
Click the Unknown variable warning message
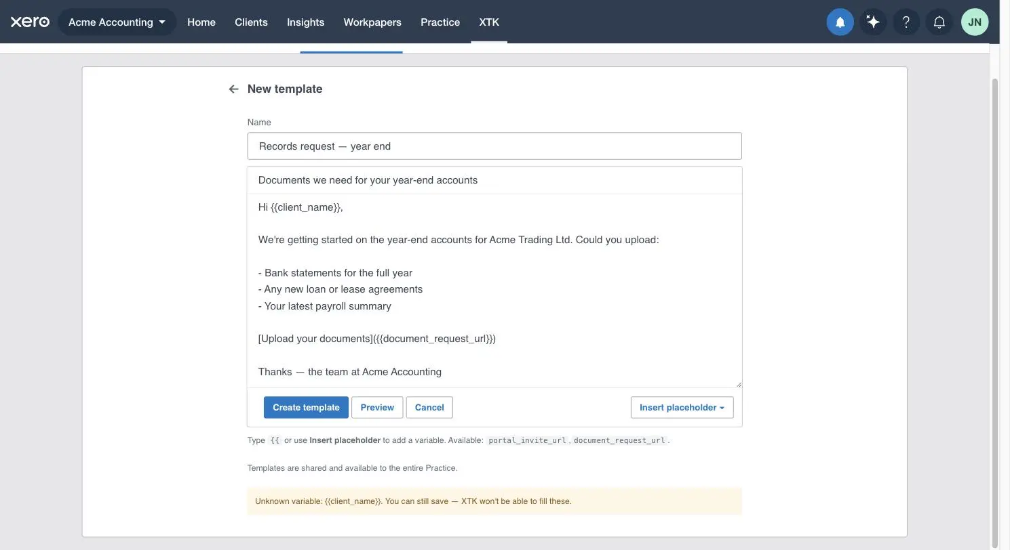(x=494, y=501)
